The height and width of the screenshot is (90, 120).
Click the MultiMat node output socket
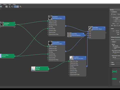coord(106,33)
